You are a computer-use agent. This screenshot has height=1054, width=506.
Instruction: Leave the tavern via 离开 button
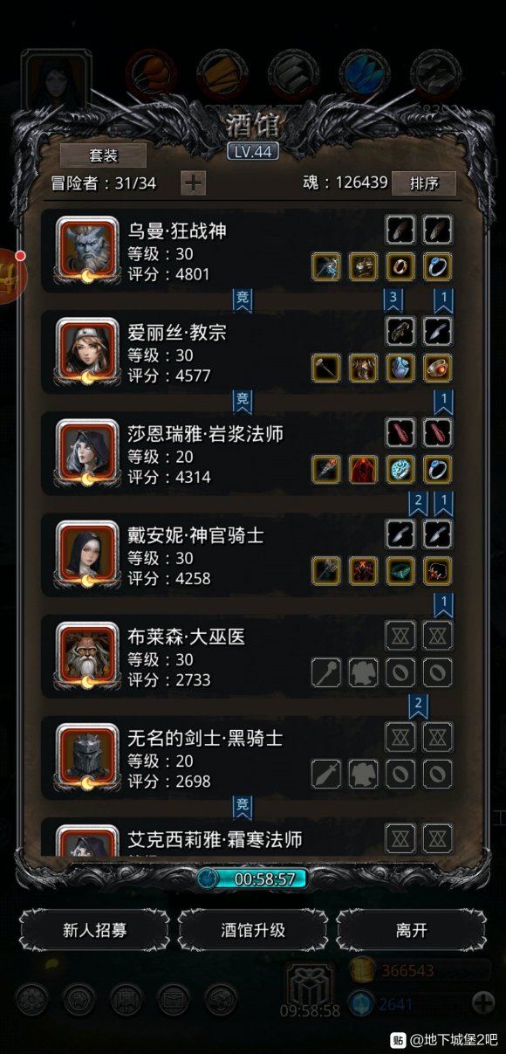coord(411,930)
